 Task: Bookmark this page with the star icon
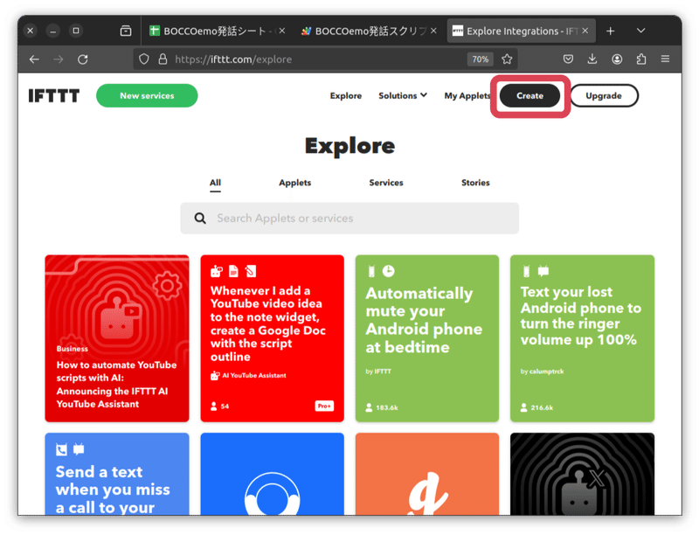[507, 59]
